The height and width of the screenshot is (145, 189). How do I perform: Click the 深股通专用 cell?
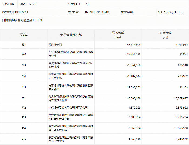click(x=55, y=45)
